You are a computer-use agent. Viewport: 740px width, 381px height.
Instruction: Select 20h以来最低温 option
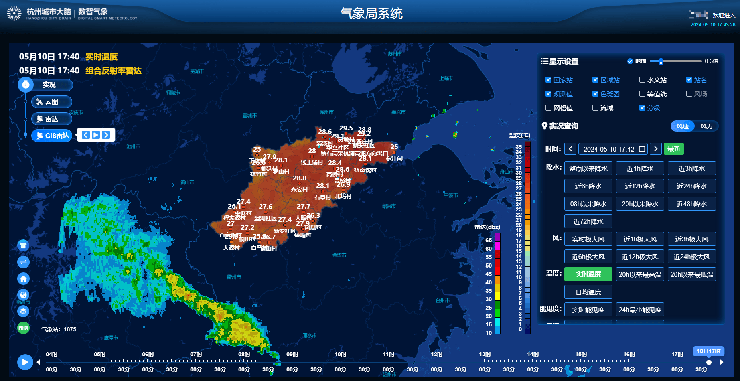coord(692,274)
